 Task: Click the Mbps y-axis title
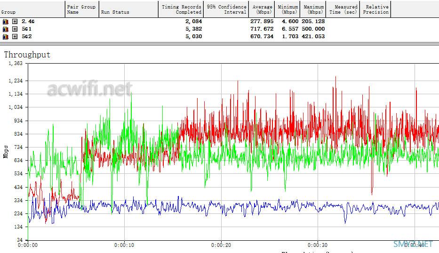pos(6,152)
